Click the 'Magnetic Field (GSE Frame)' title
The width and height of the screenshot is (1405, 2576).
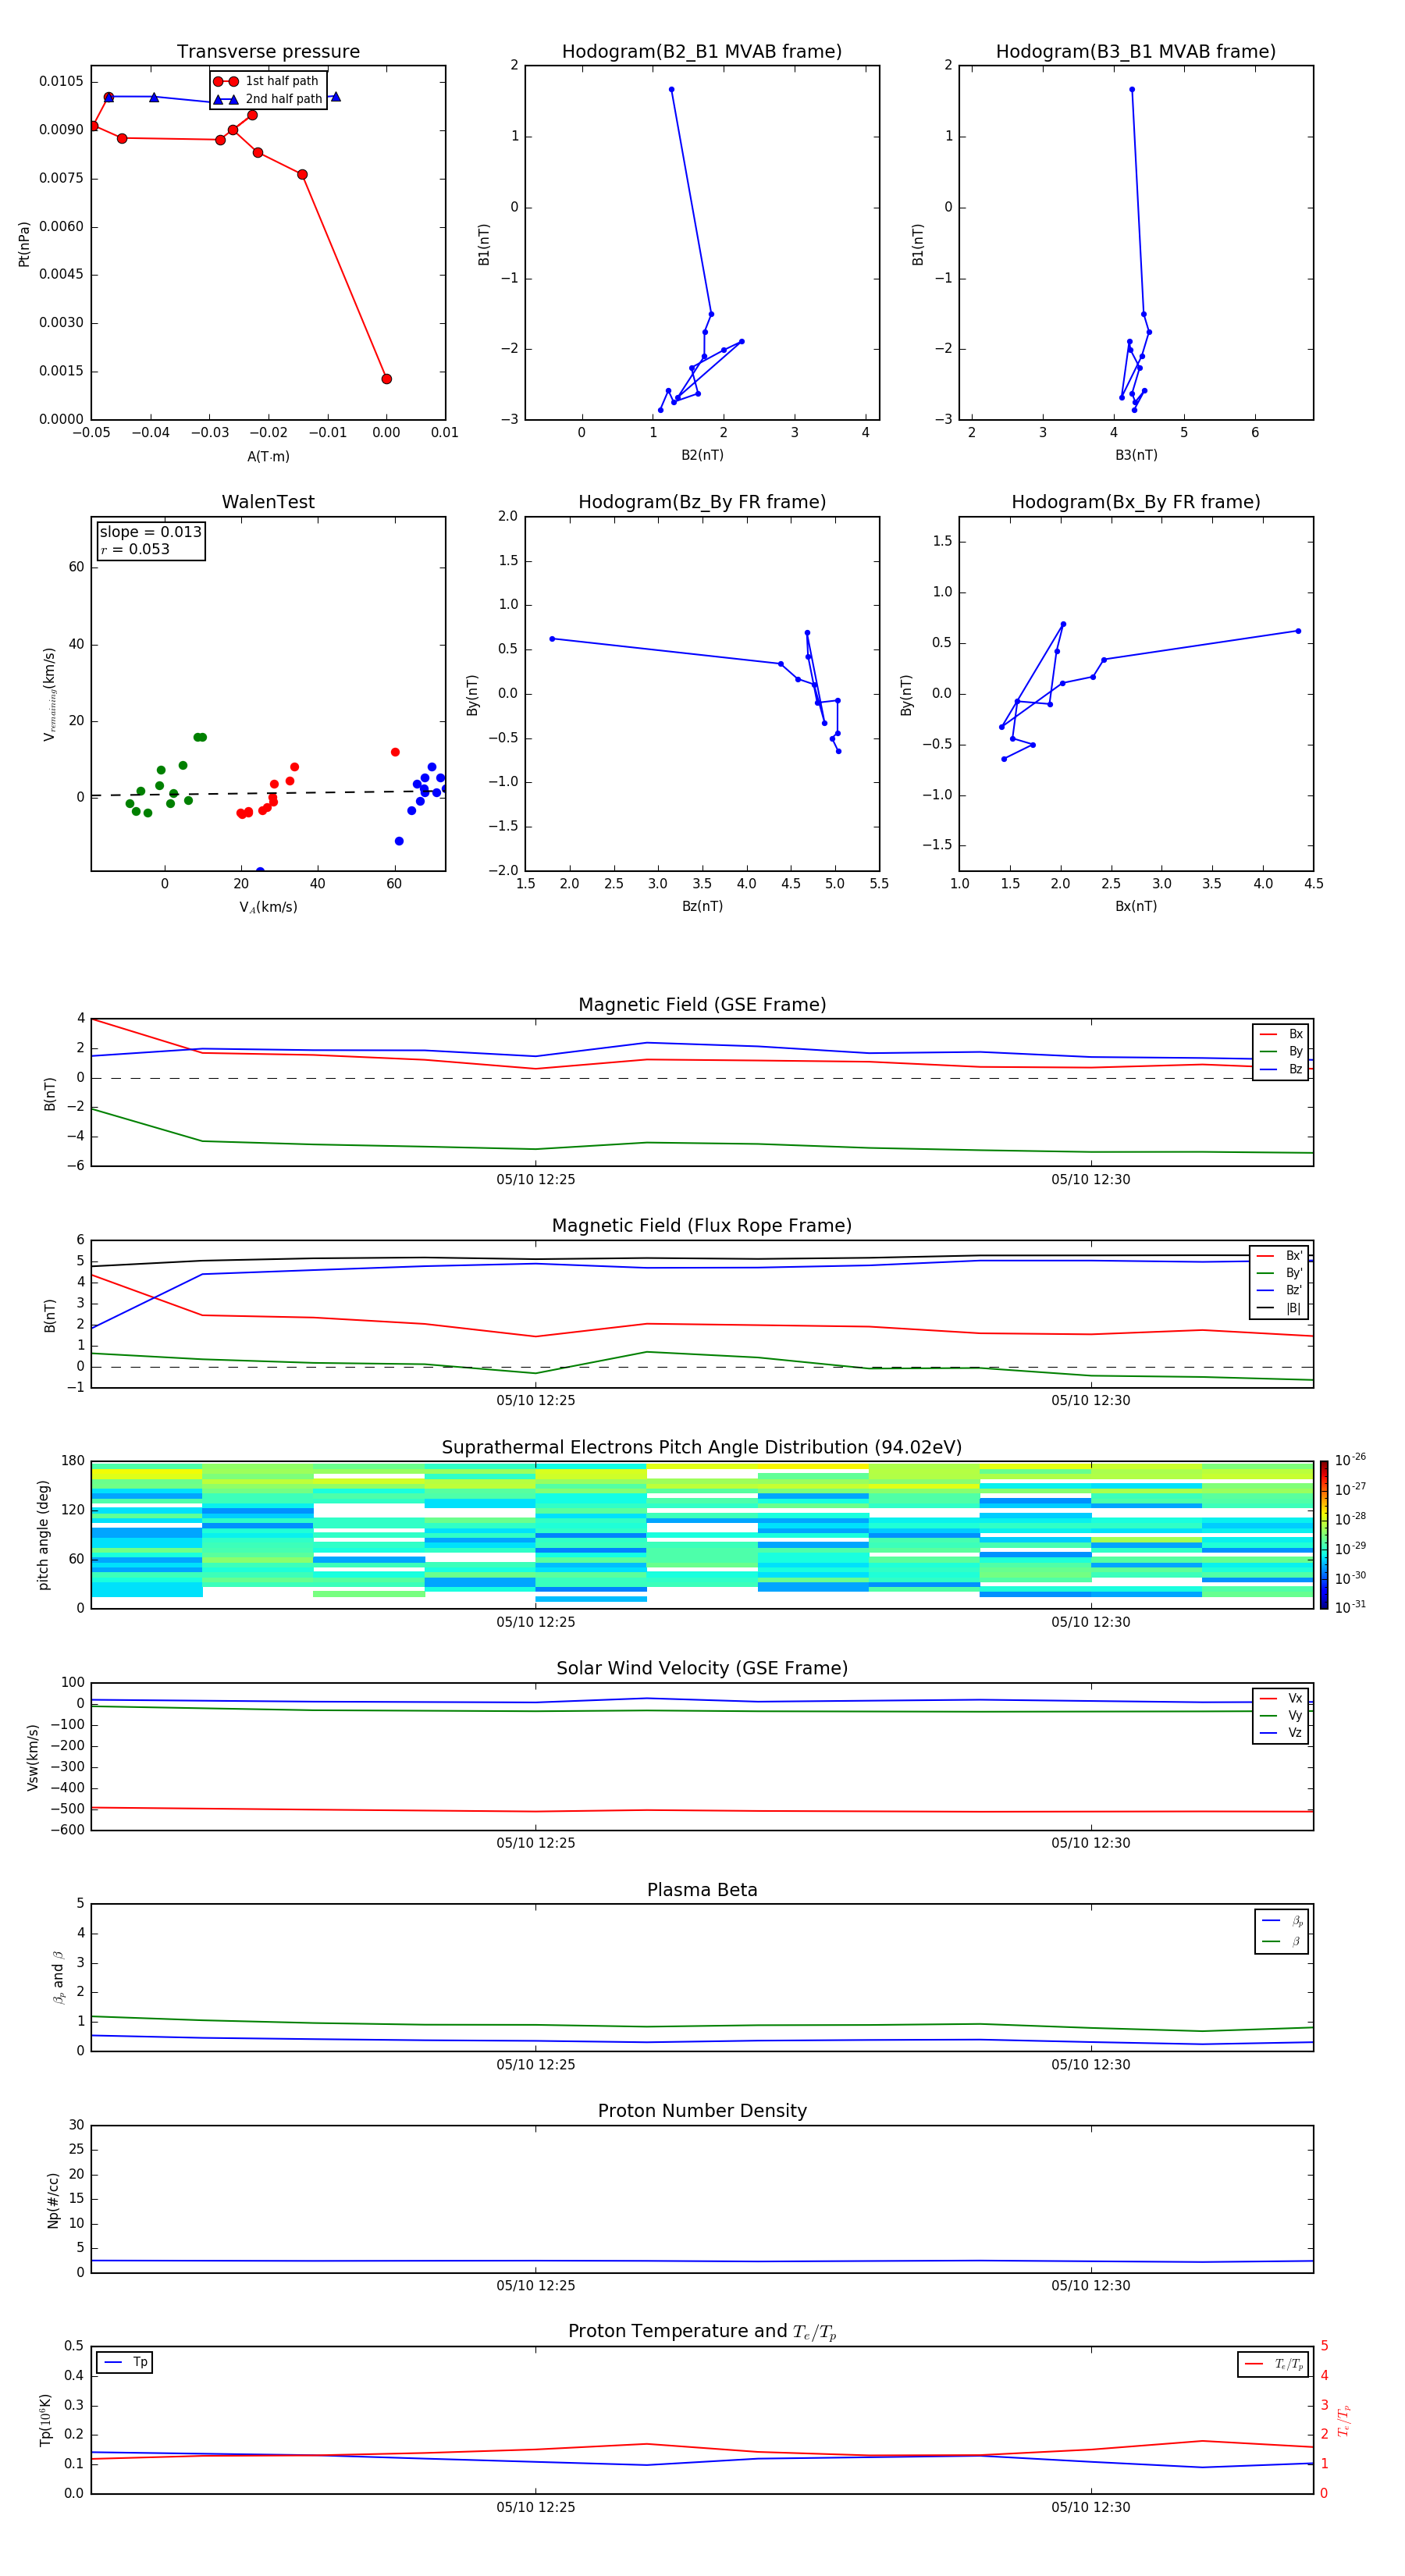coord(702,1005)
